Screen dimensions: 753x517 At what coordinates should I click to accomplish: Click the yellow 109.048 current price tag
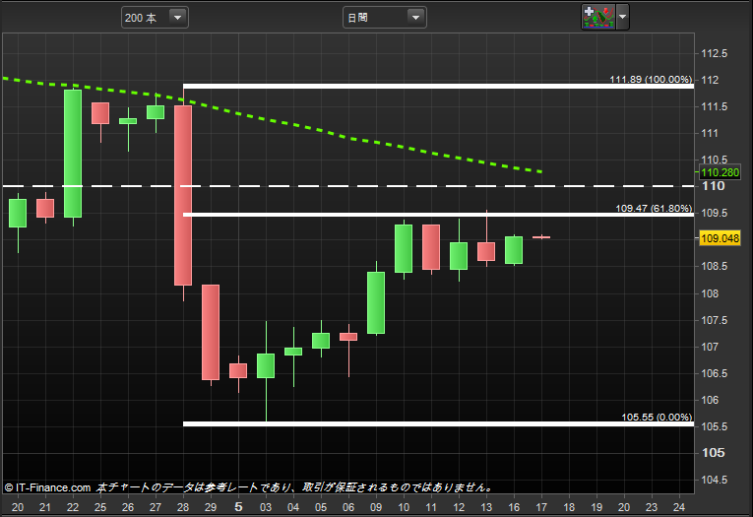(720, 238)
